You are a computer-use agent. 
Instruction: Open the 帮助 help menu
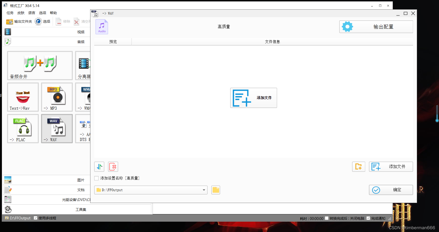point(53,13)
